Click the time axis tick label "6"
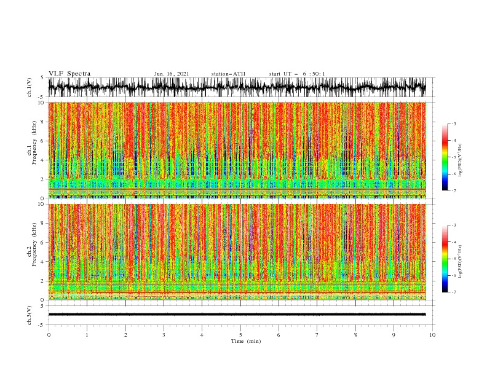Screen dimensions: 487x376 [279, 335]
